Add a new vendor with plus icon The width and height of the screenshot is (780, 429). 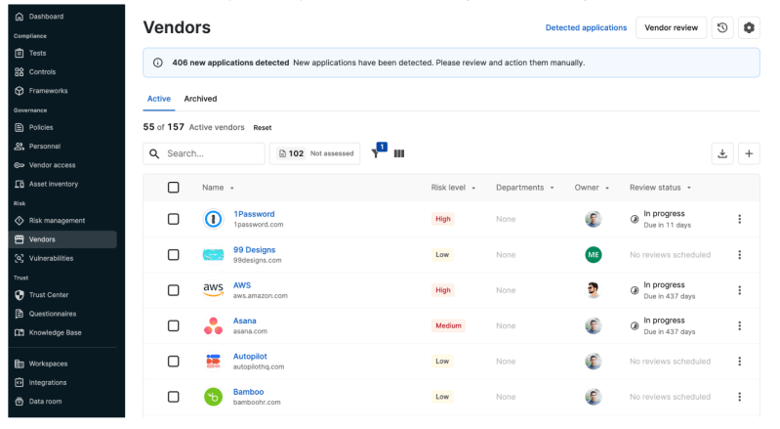[x=749, y=153]
